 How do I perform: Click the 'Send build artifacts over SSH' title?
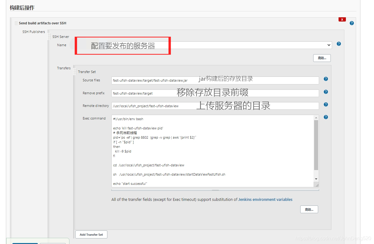pos(43,23)
